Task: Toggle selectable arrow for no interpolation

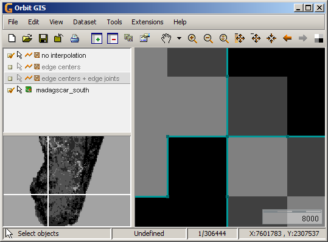Action: pos(19,55)
